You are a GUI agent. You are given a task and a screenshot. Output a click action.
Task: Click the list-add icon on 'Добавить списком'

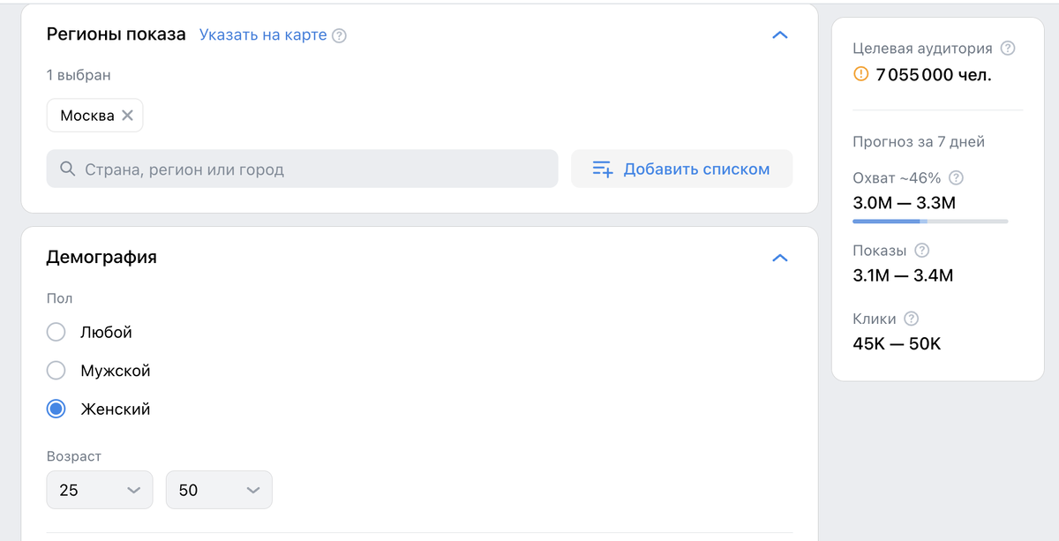(x=603, y=169)
